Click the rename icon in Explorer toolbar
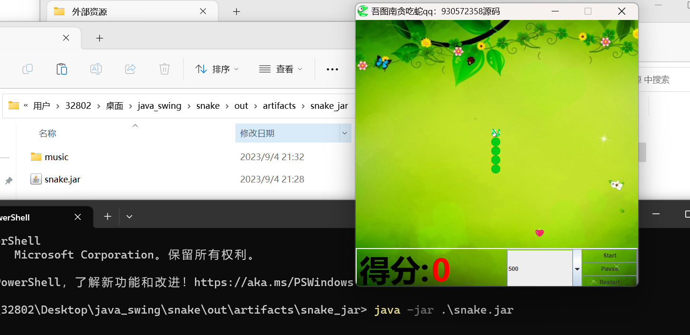This screenshot has height=335, width=690. tap(96, 69)
